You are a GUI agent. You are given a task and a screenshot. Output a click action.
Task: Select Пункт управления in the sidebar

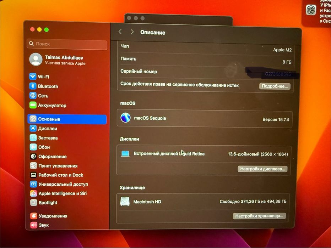pyautogui.click(x=67, y=166)
